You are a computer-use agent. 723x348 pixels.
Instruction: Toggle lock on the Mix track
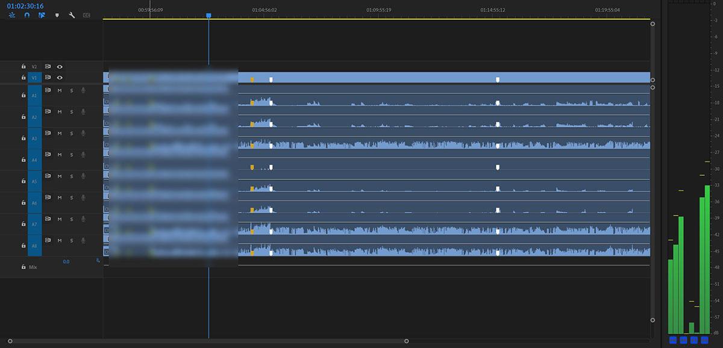click(23, 267)
